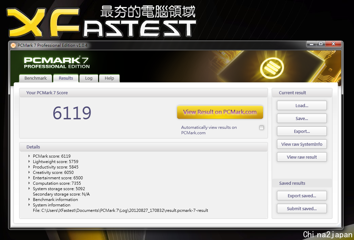354x240 pixels.
Task: Click the Export... button
Action: click(302, 131)
